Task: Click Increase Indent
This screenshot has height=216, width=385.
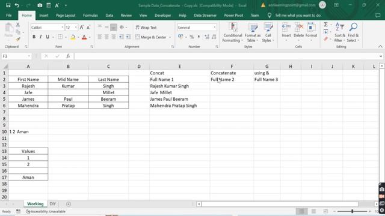Action: [x=128, y=37]
